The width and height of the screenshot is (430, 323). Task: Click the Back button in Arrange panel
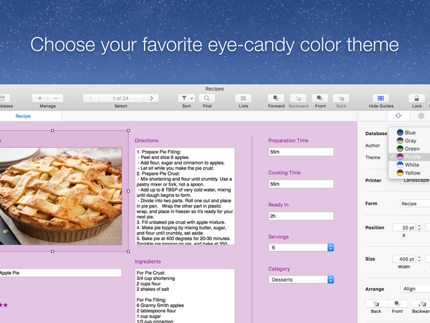[376, 304]
